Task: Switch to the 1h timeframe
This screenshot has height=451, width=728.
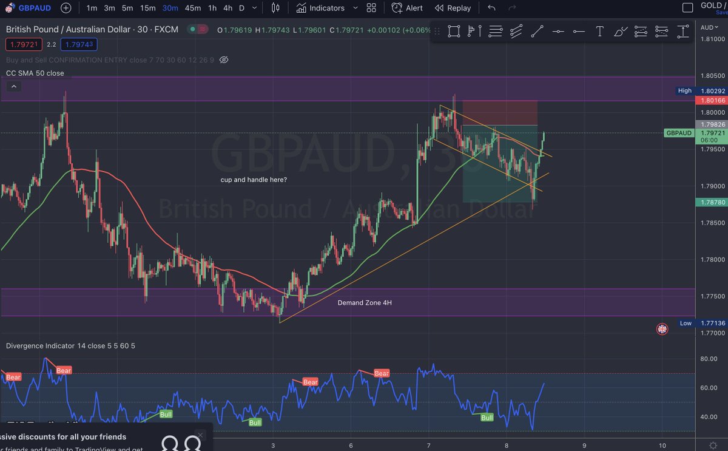Action: point(212,8)
